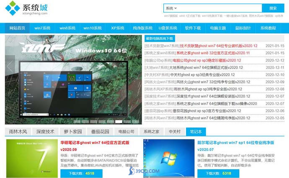The image size is (289, 178).
Task: Open 雨林木风ghost win7 64位精简纯净版v2020.12 link
Action: coord(213,118)
